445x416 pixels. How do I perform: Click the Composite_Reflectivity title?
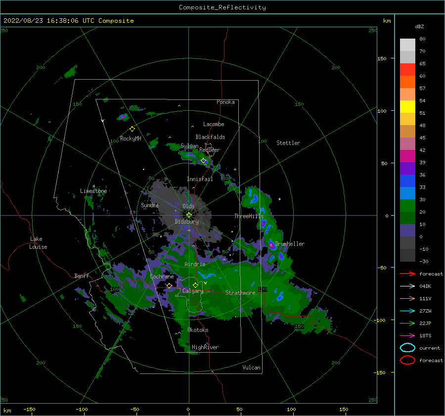point(222,7)
